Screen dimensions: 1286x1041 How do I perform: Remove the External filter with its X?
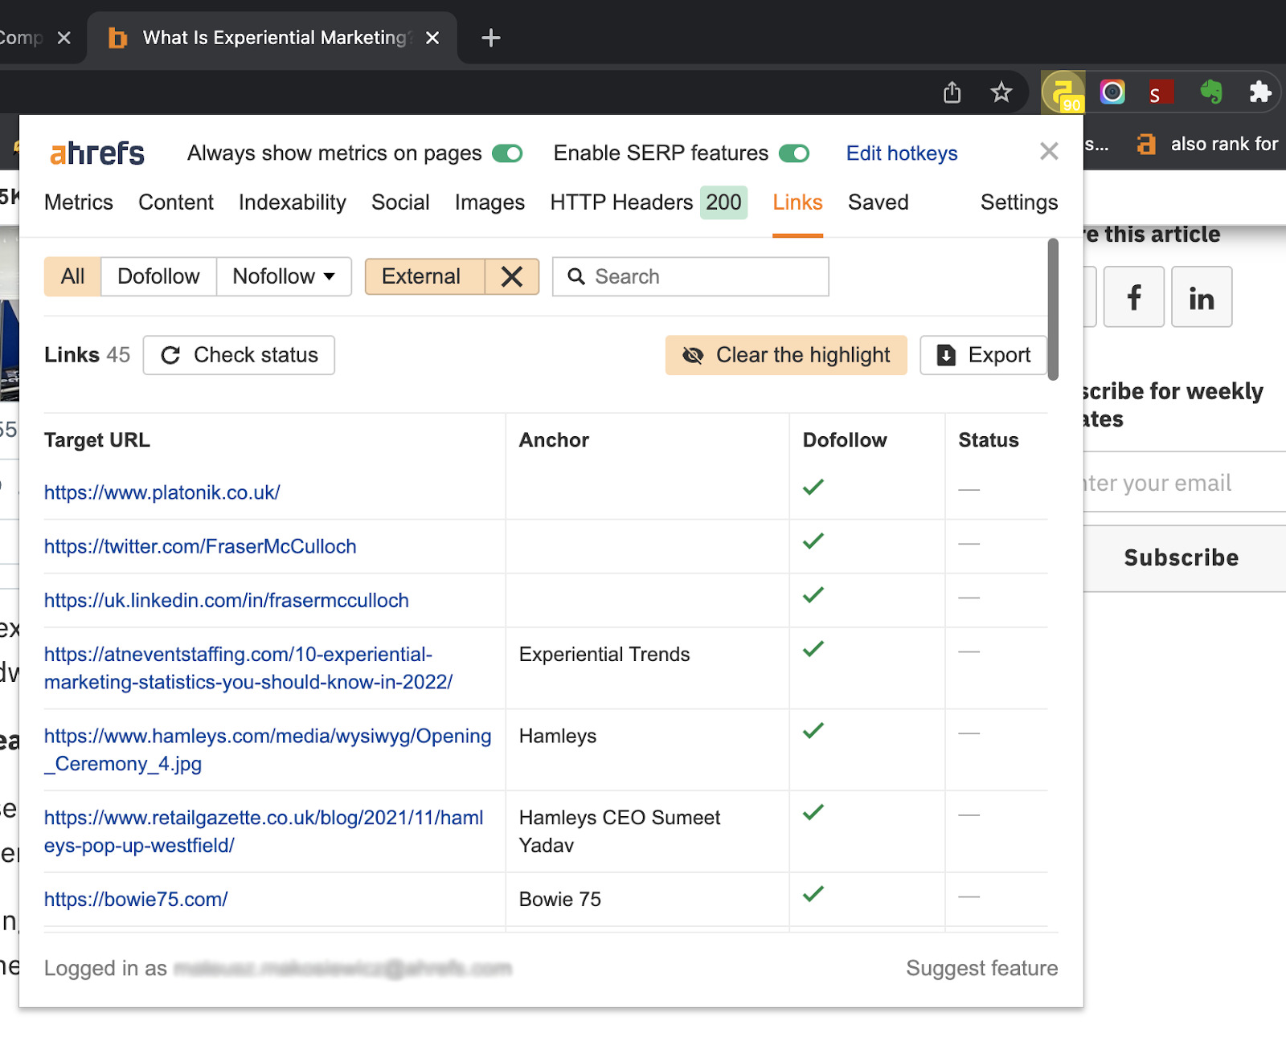(512, 276)
